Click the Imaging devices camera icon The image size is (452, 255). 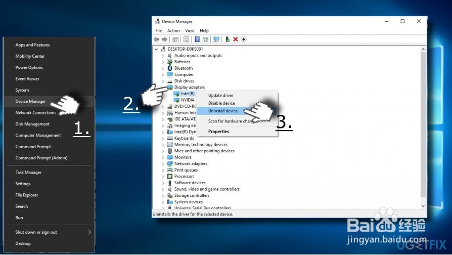click(170, 125)
